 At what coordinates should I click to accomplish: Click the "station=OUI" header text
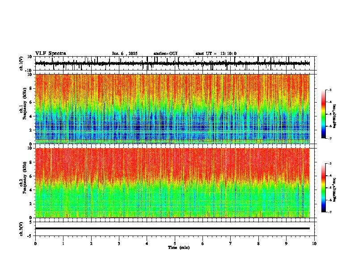coord(165,54)
